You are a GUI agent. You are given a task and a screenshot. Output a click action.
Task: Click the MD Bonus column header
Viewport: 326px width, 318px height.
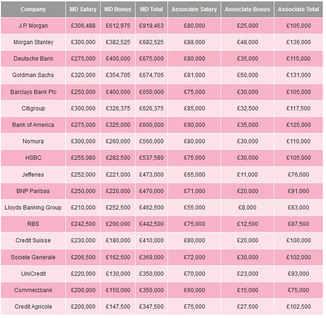click(118, 9)
